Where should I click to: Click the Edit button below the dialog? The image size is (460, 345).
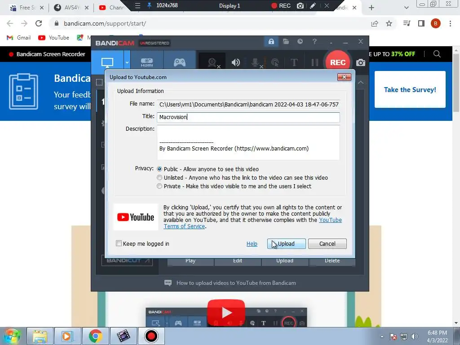[238, 261]
